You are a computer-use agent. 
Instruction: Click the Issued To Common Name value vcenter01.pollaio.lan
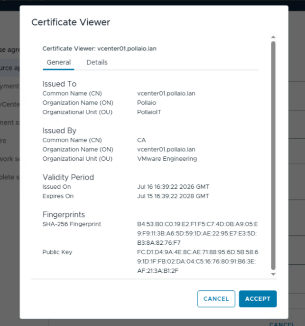[x=166, y=93]
